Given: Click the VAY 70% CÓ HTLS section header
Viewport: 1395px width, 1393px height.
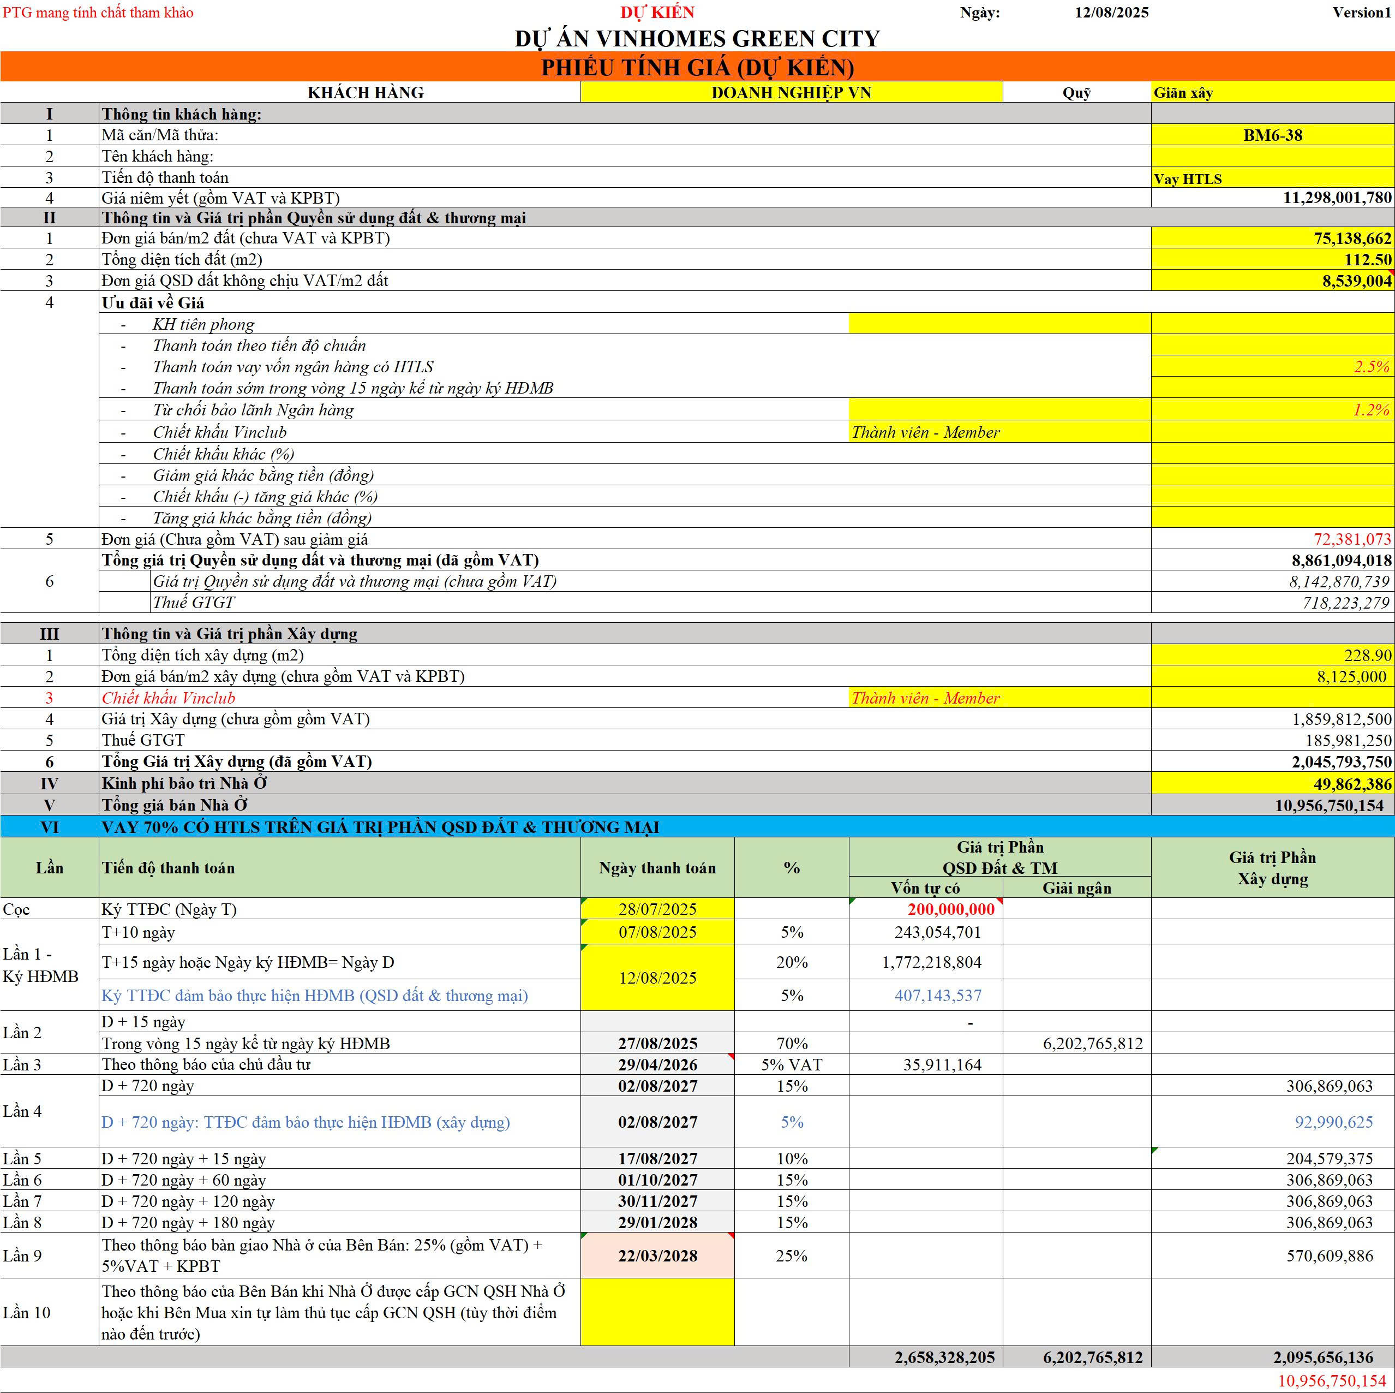Looking at the screenshot, I should coord(697,826).
